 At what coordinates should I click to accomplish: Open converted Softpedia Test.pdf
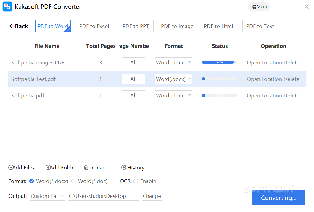(x=253, y=79)
